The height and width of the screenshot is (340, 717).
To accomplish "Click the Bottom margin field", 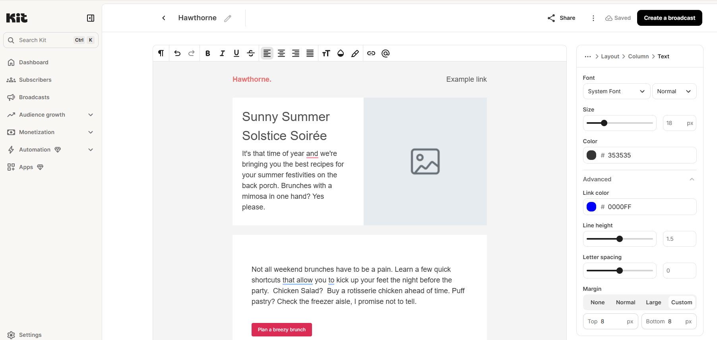I will click(x=669, y=321).
